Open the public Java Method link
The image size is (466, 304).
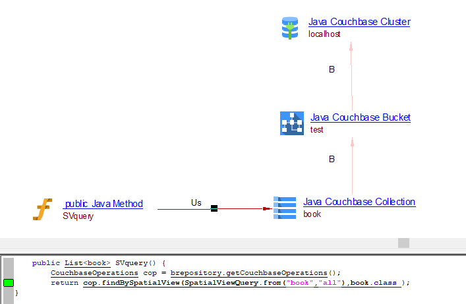103,204
